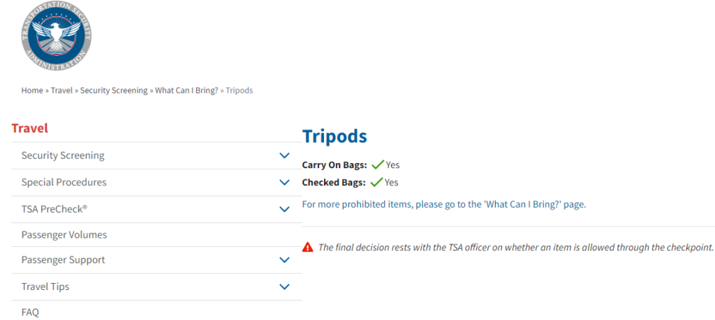
Task: Open the Travel breadcrumb link
Action: (x=61, y=90)
